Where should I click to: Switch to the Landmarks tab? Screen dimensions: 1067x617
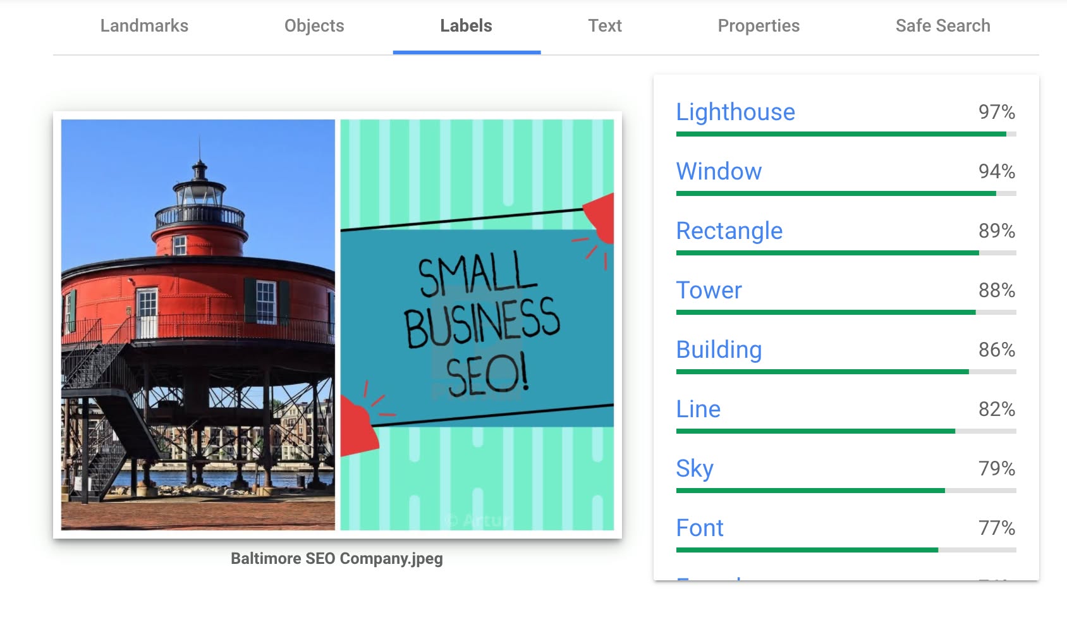tap(144, 26)
